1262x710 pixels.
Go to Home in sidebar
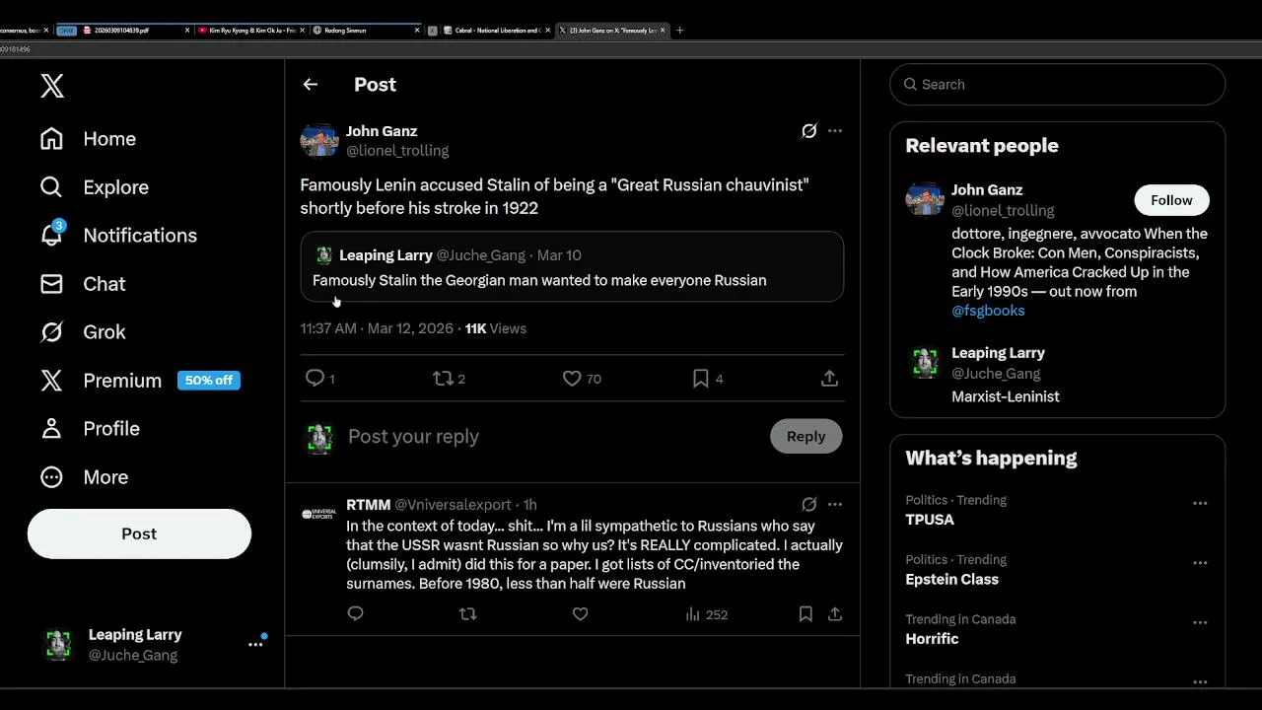88,139
